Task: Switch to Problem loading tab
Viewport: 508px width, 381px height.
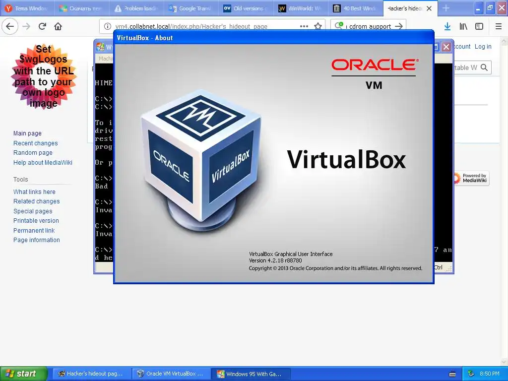Action: (136, 8)
